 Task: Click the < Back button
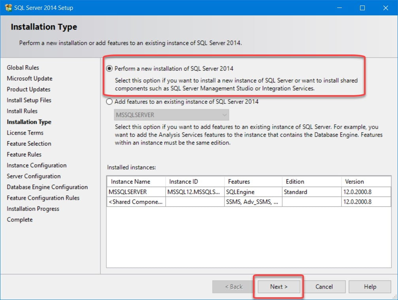[234, 287]
